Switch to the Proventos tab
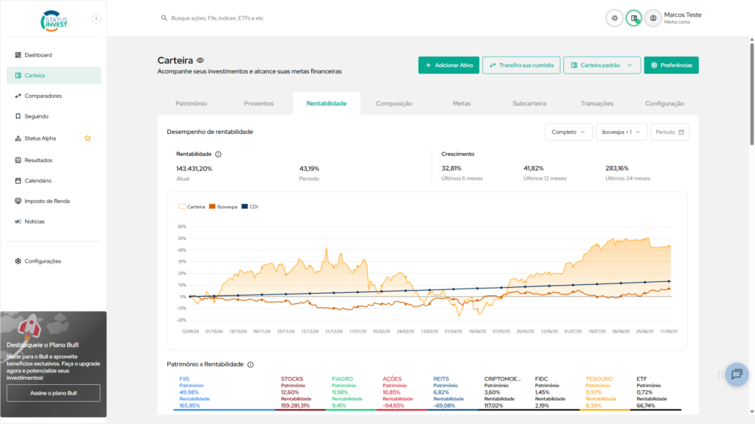 click(x=259, y=103)
